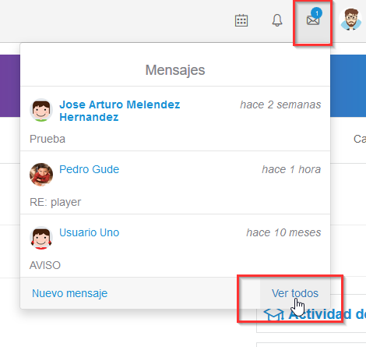
Task: Toggle the messages envelope icon
Action: tap(313, 20)
